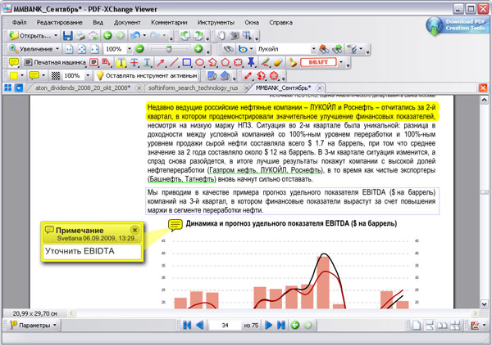
Task: Select the blue pushpin attachment tool
Action: (251, 62)
